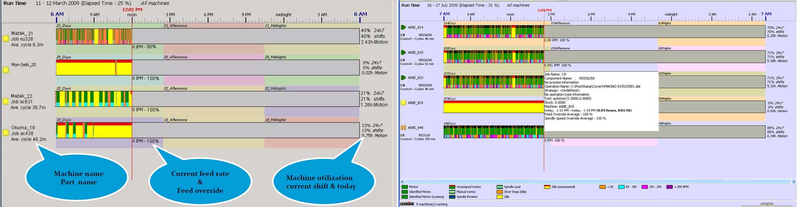Click the Spindle Load legend swatch

(x=500, y=187)
